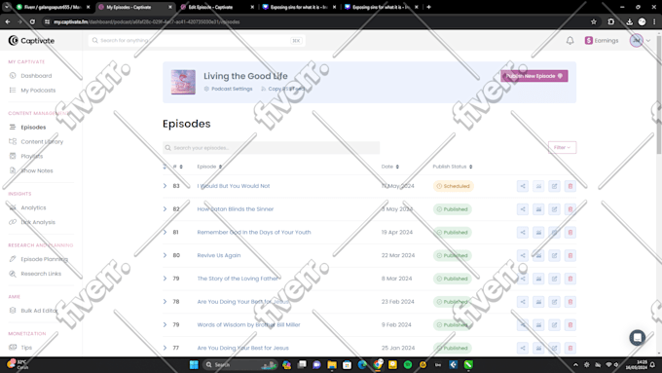This screenshot has height=373, width=662.
Task: Open Research Links sidebar item
Action: 41,274
